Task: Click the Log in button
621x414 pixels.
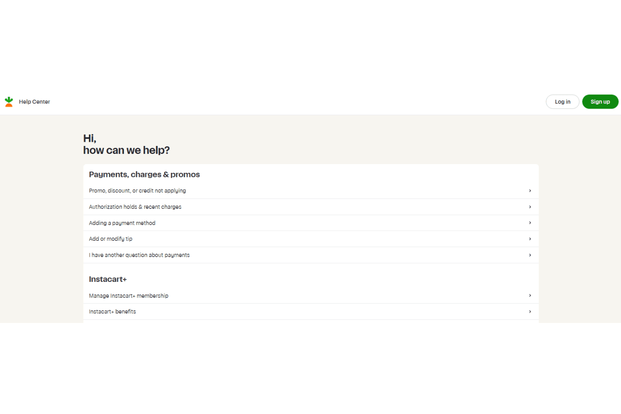Action: [562, 102]
